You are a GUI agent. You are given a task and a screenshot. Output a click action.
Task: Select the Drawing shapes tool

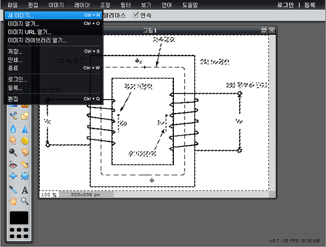[x=25, y=115]
